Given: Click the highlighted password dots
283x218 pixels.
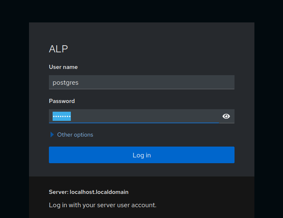Looking at the screenshot, I should (62, 116).
